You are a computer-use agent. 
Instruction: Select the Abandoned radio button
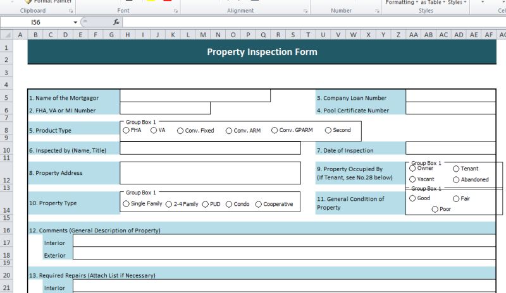coord(456,179)
